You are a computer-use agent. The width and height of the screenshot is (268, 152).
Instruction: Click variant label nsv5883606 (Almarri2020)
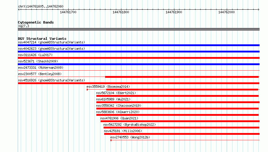coord(118,112)
